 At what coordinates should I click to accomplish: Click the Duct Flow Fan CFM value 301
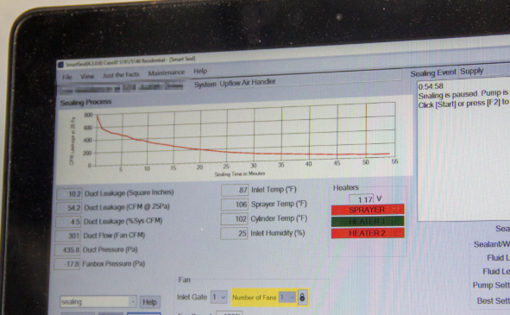(67, 236)
